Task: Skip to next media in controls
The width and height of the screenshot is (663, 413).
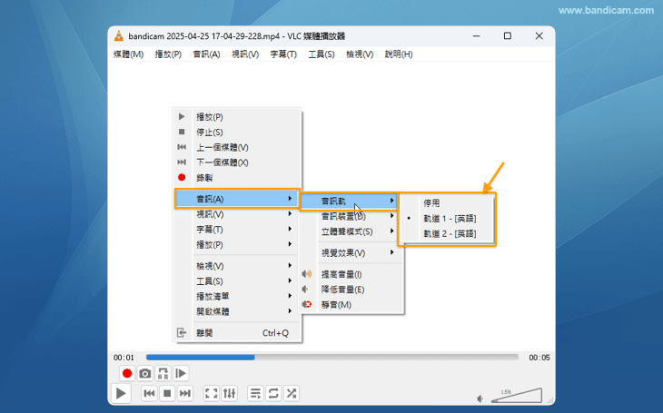Action: tap(184, 394)
